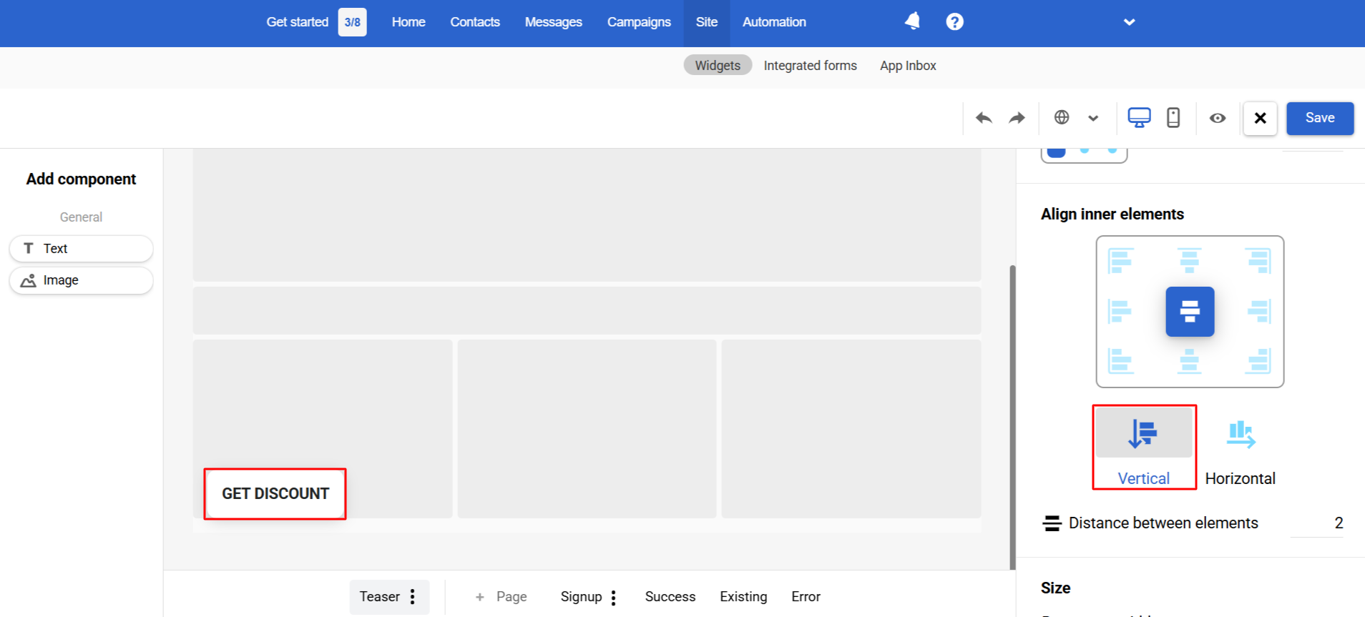This screenshot has width=1365, height=617.
Task: Select the Widgets tab
Action: [x=718, y=65]
